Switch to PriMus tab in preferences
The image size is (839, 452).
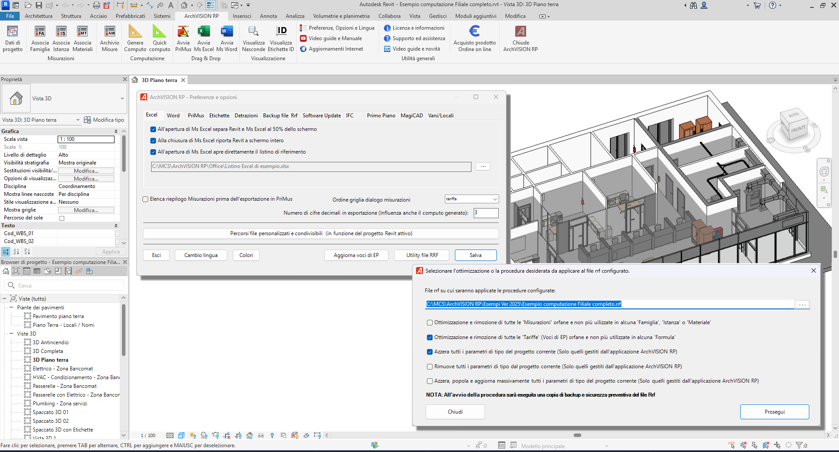point(196,116)
